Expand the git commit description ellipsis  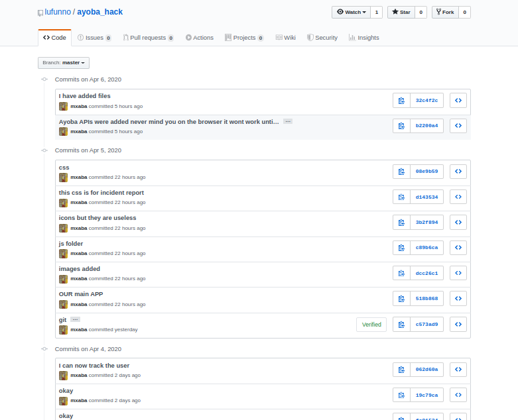click(x=76, y=319)
